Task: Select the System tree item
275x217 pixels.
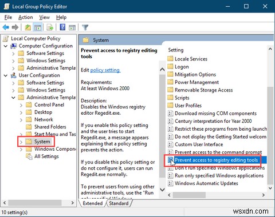Action: tap(42, 142)
